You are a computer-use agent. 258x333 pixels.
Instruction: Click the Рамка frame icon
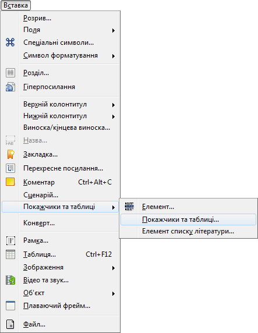(10, 240)
